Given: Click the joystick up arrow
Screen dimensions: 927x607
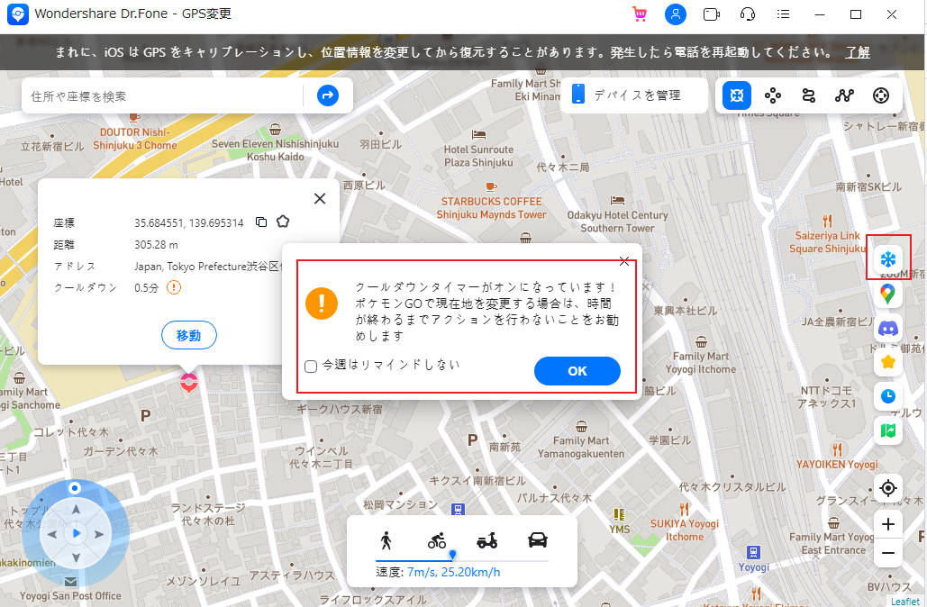Looking at the screenshot, I should pos(76,509).
